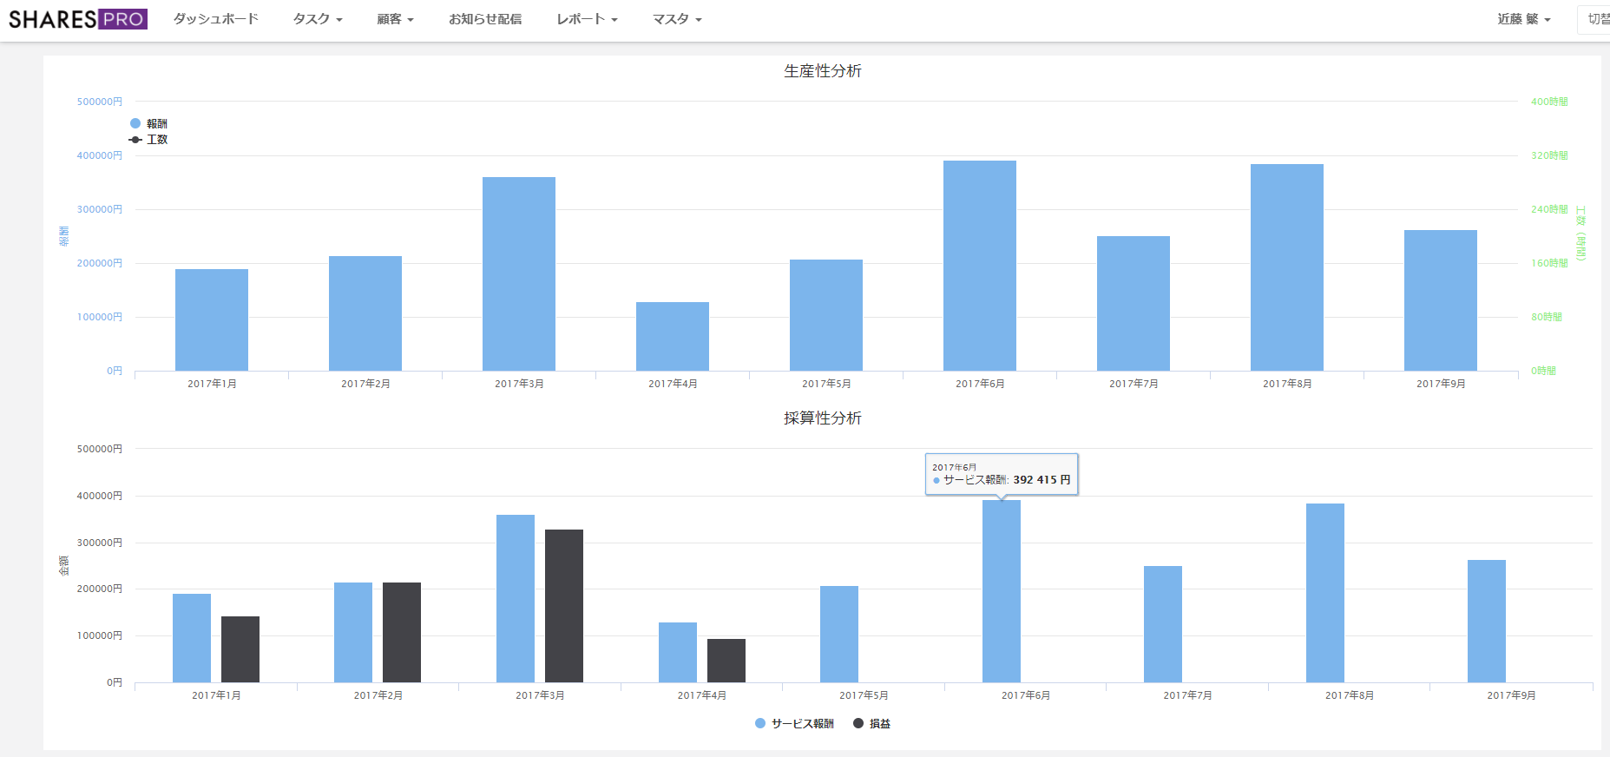Click the 2017年1月 損益 dark bar

pos(240,648)
